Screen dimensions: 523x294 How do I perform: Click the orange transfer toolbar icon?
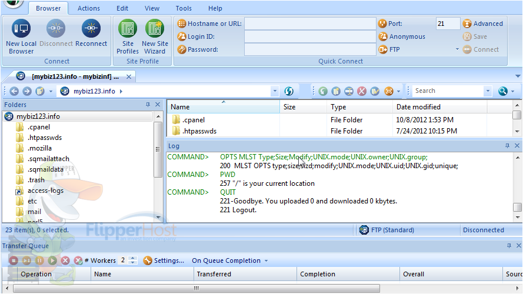pyautogui.click(x=389, y=91)
